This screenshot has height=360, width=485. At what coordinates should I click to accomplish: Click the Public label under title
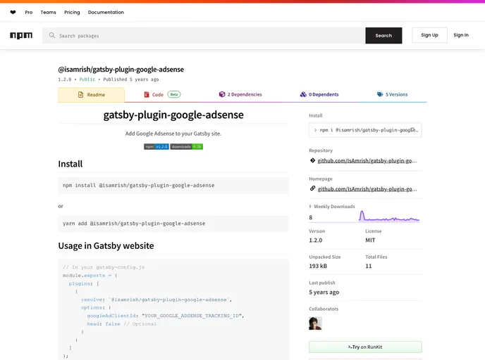click(x=87, y=79)
